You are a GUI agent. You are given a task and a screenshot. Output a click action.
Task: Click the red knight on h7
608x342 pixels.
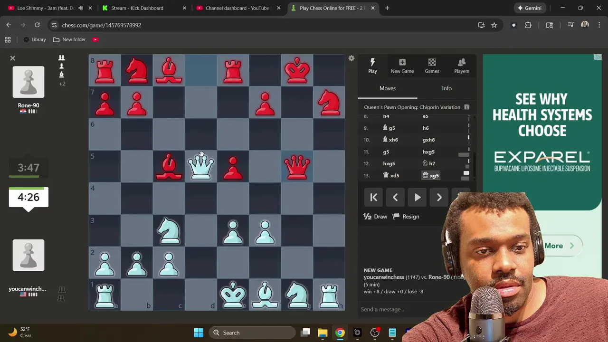[329, 102]
